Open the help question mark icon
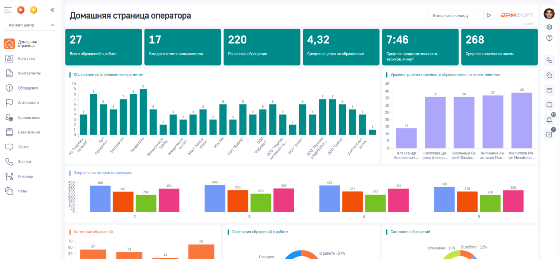Image resolution: width=559 pixels, height=259 pixels. [549, 38]
